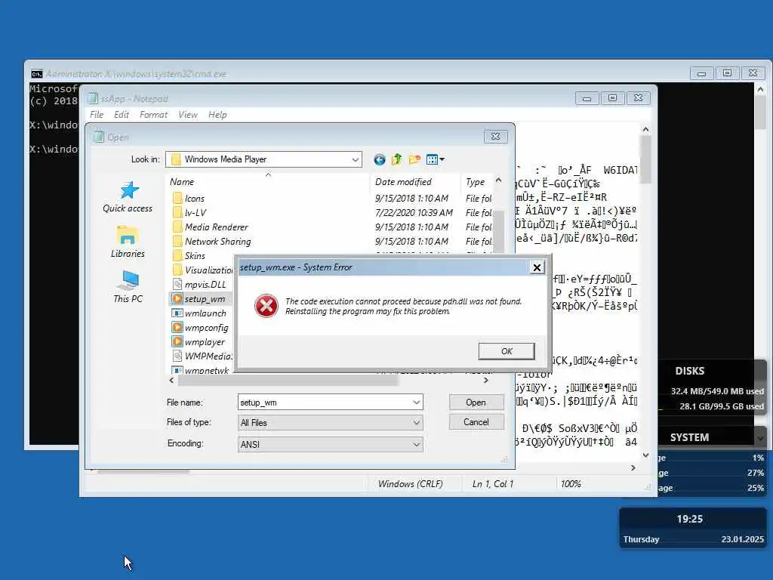Click Ln 1, Col 1 in status bar
This screenshot has width=773, height=580.
(493, 484)
